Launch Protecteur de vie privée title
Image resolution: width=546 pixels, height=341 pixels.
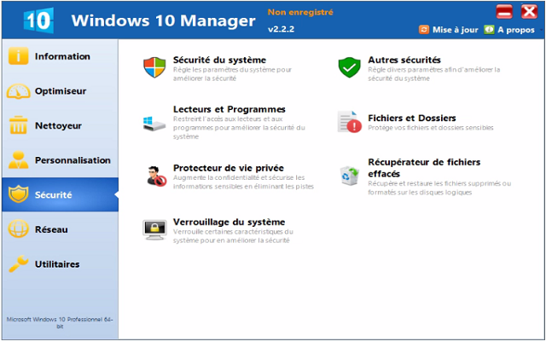click(x=229, y=168)
